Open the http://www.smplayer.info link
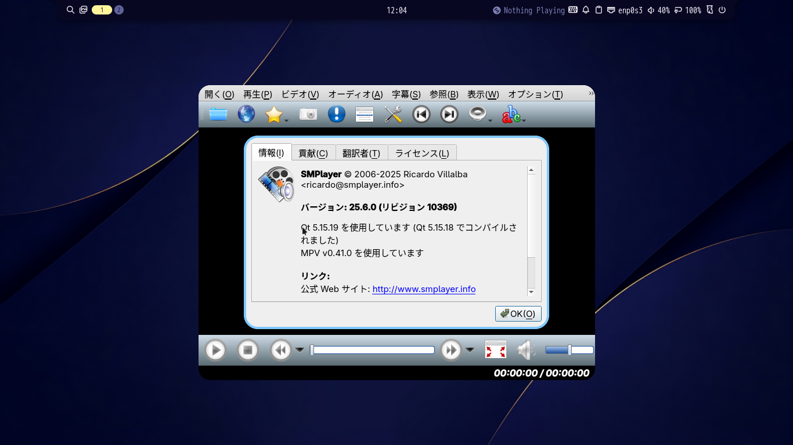Image resolution: width=793 pixels, height=445 pixels. 424,289
